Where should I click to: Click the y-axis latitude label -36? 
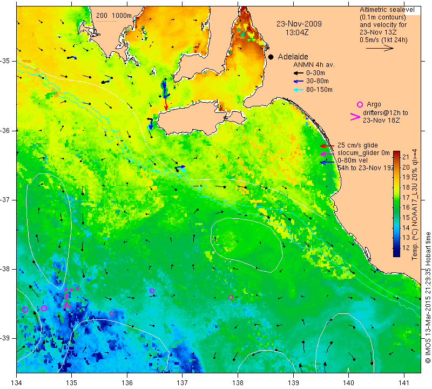click(5, 130)
